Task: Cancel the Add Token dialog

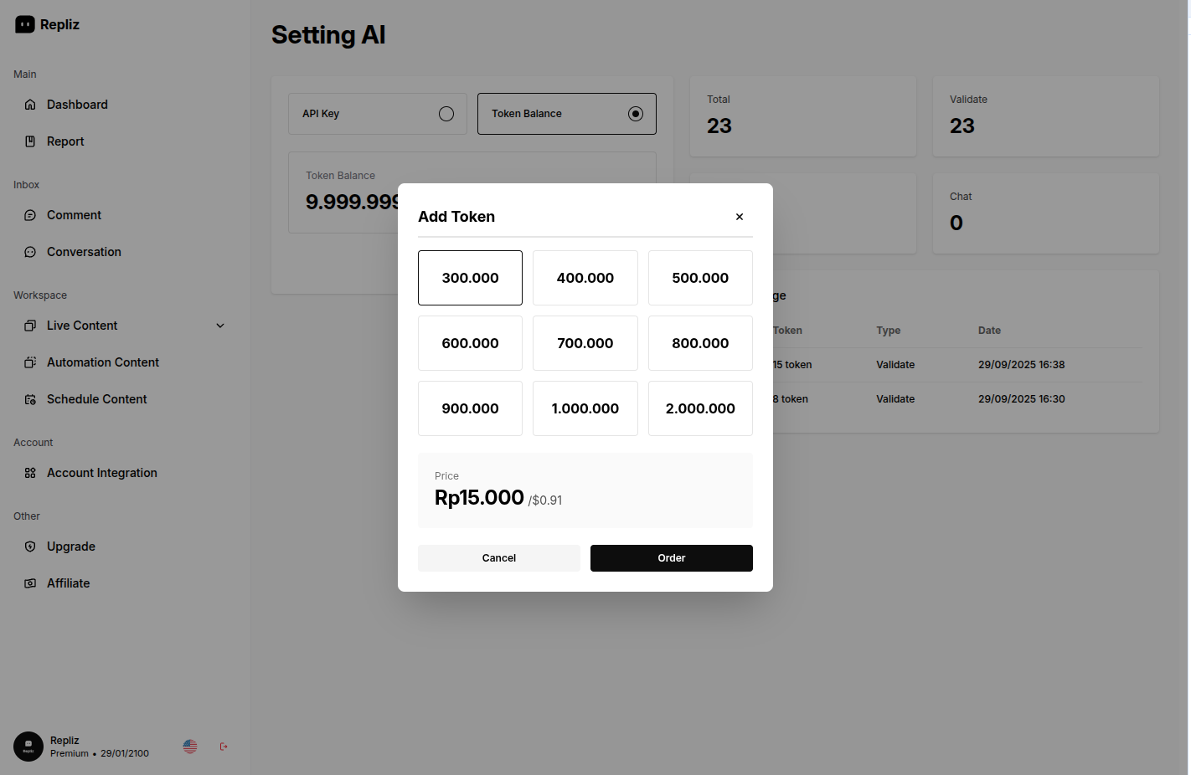Action: tap(498, 558)
